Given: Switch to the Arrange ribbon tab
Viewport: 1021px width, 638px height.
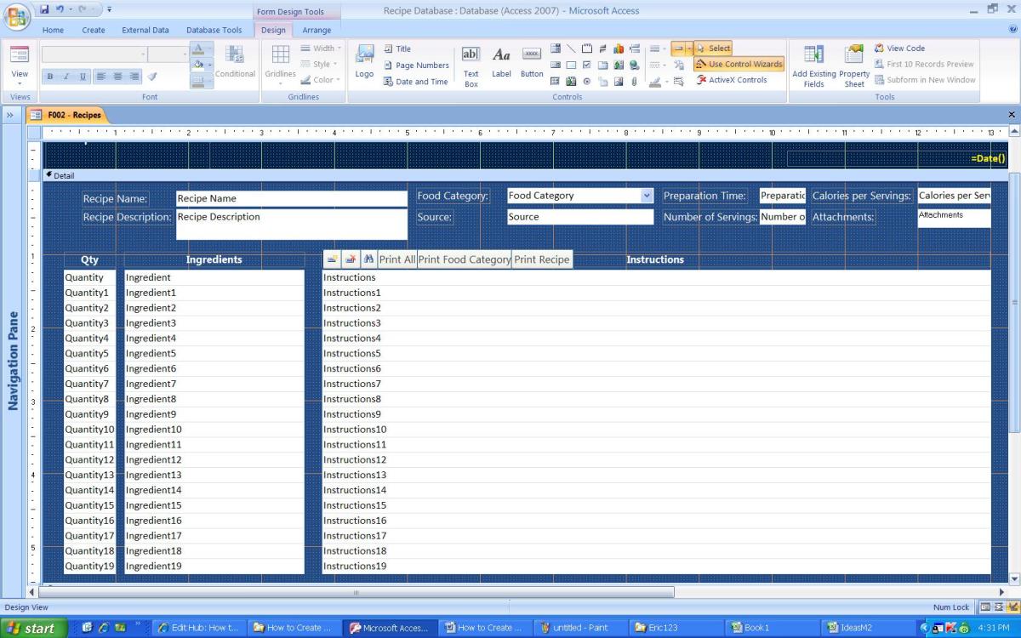Looking at the screenshot, I should tap(317, 29).
